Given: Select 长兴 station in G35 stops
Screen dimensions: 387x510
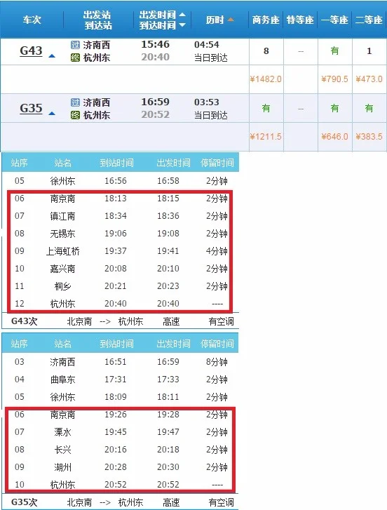Looking at the screenshot, I should click(x=62, y=450).
